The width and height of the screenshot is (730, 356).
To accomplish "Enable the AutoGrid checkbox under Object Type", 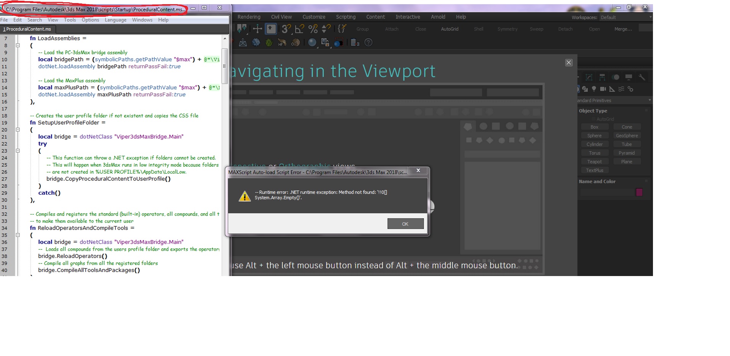I will point(593,119).
